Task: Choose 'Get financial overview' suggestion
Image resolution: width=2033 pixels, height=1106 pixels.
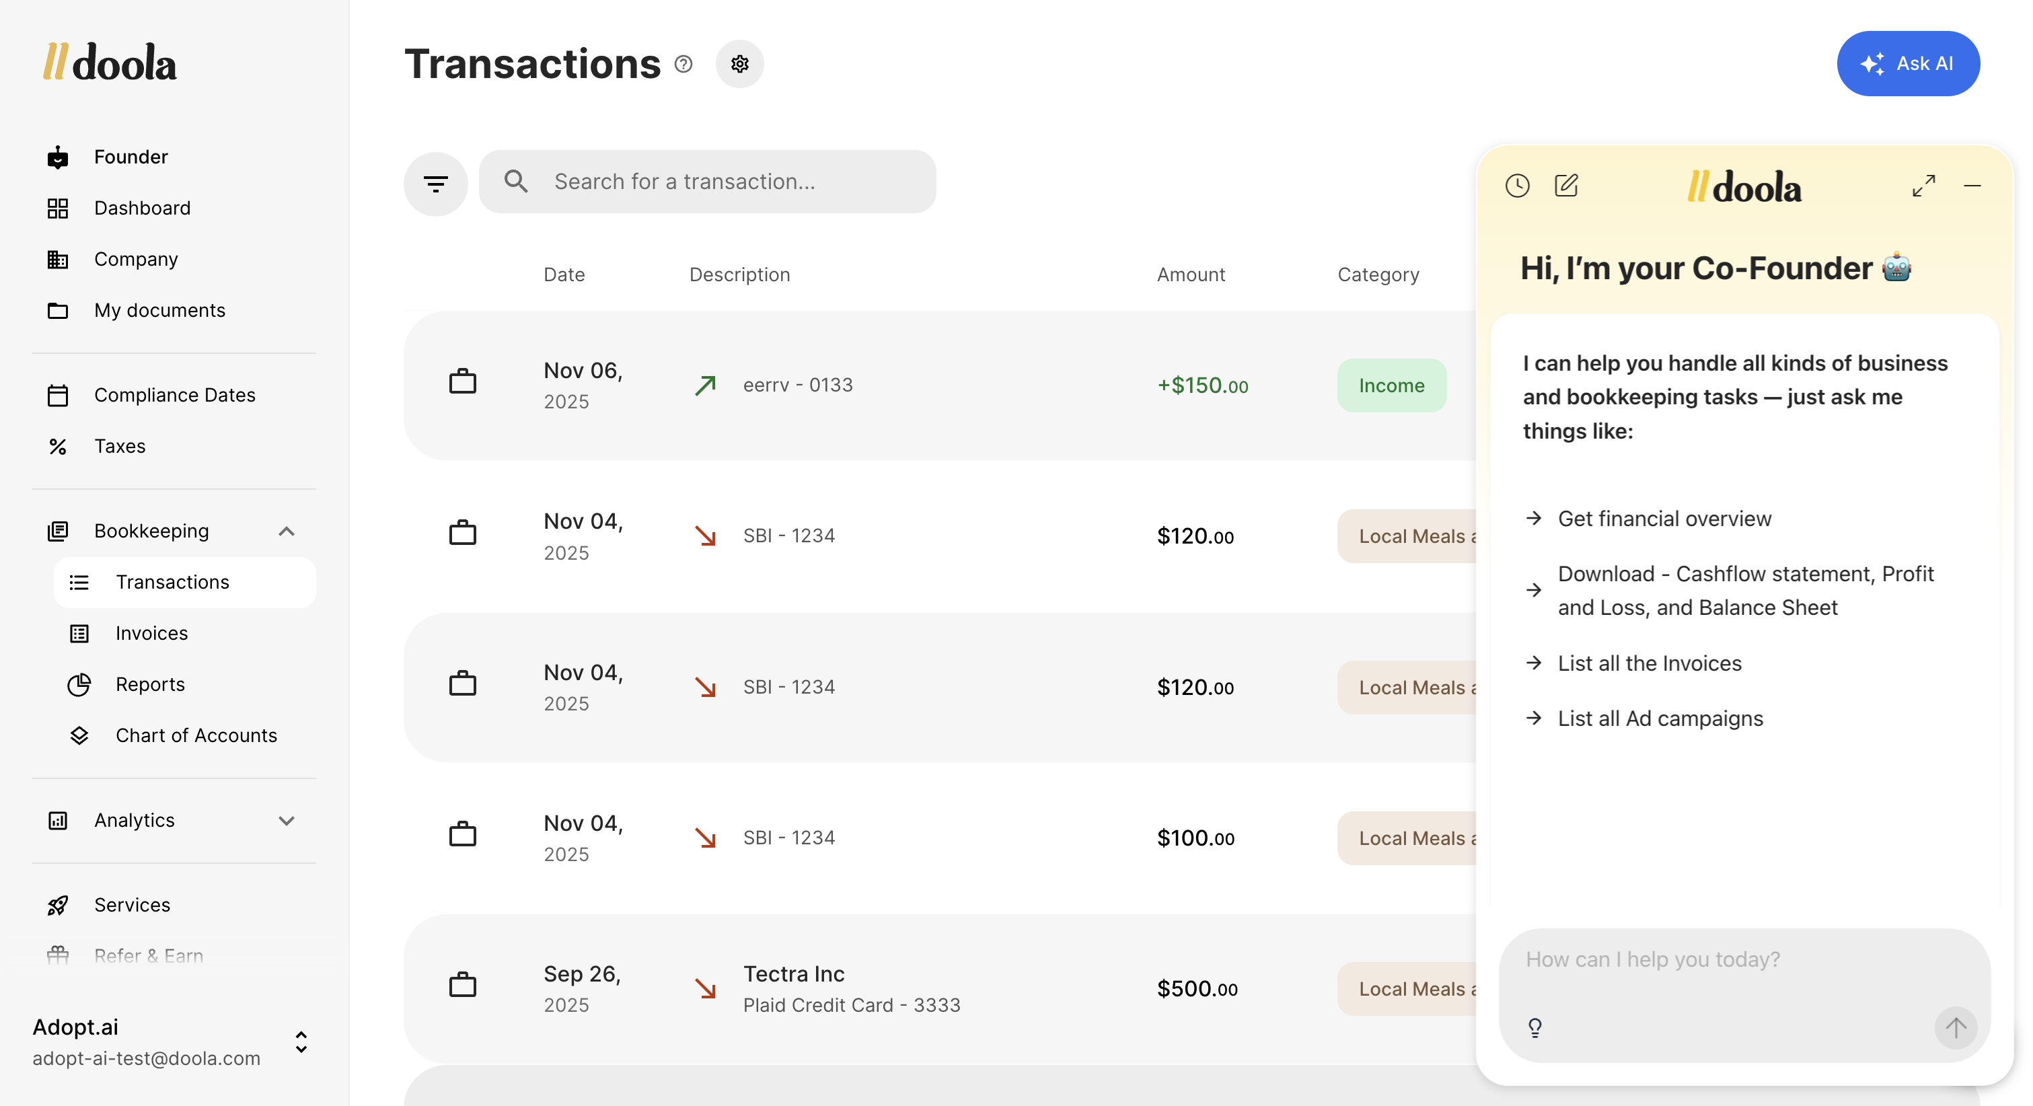Action: pyautogui.click(x=1664, y=519)
